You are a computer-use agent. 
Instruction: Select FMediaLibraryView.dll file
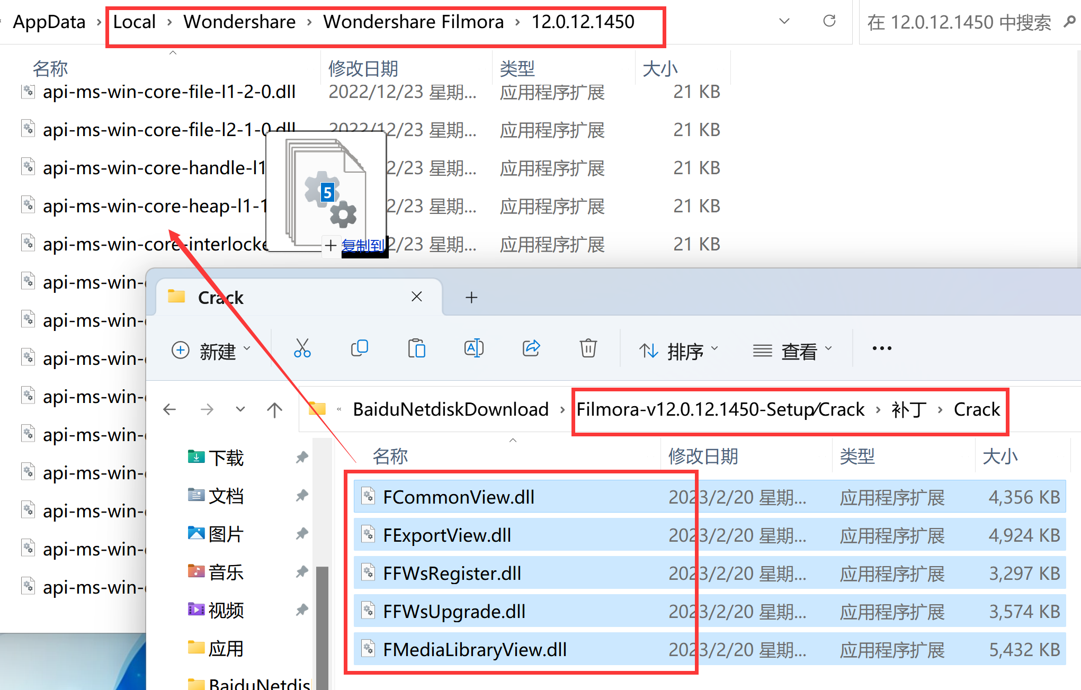[x=710, y=649]
